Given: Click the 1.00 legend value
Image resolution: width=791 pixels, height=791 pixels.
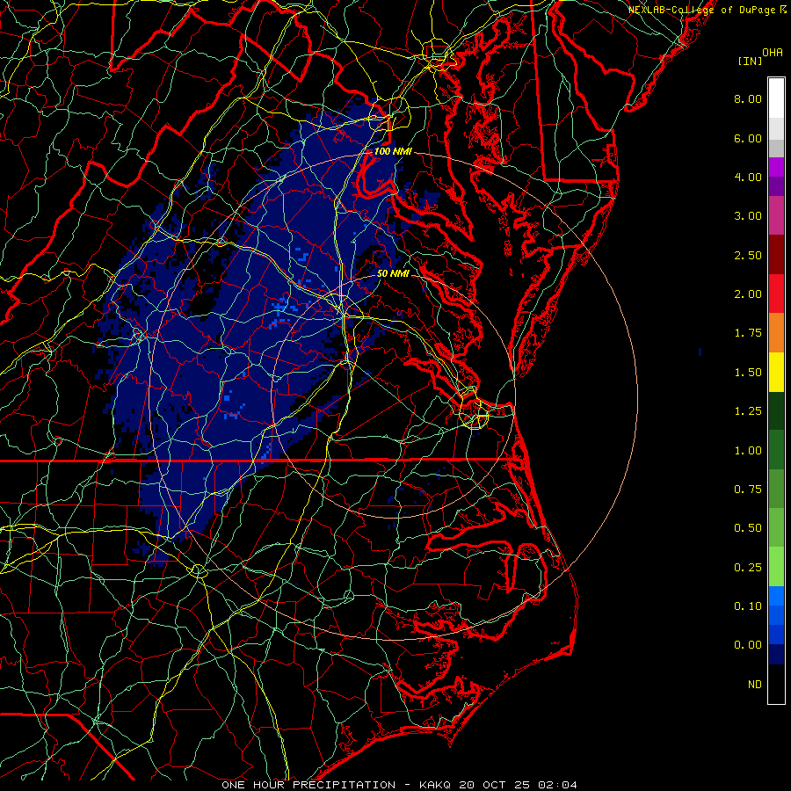Looking at the screenshot, I should click(748, 451).
